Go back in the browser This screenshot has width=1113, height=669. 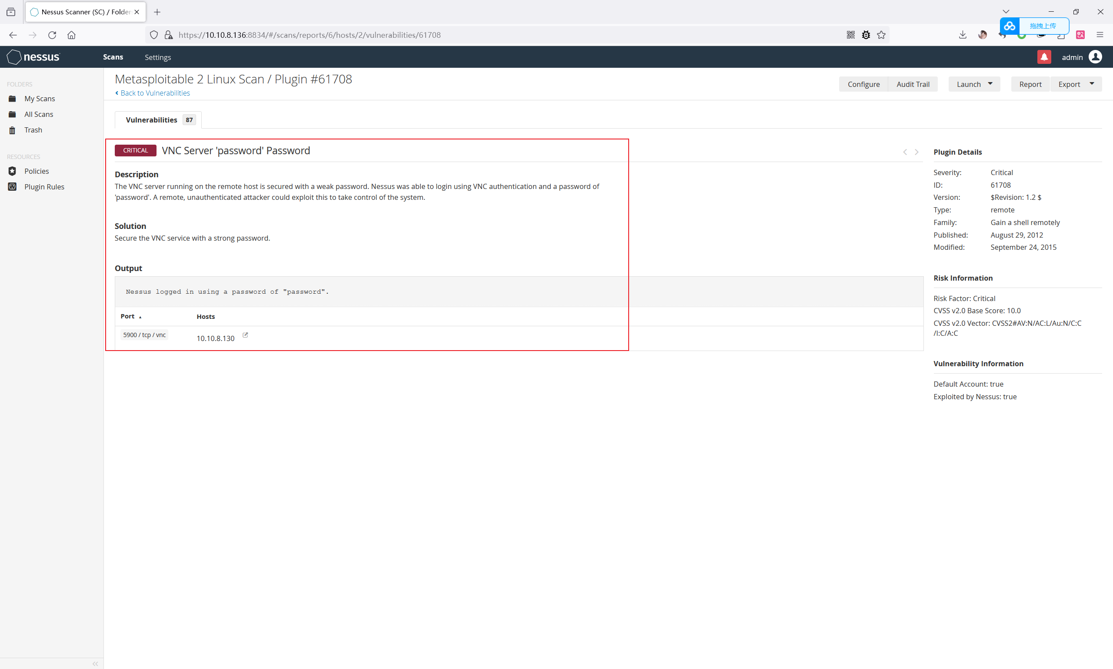(x=13, y=35)
